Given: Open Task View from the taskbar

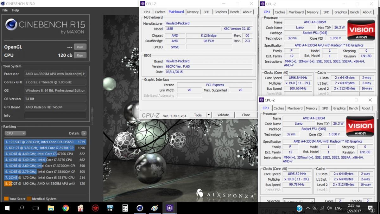Looking at the screenshot, I should pyautogui.click(x=36, y=208).
